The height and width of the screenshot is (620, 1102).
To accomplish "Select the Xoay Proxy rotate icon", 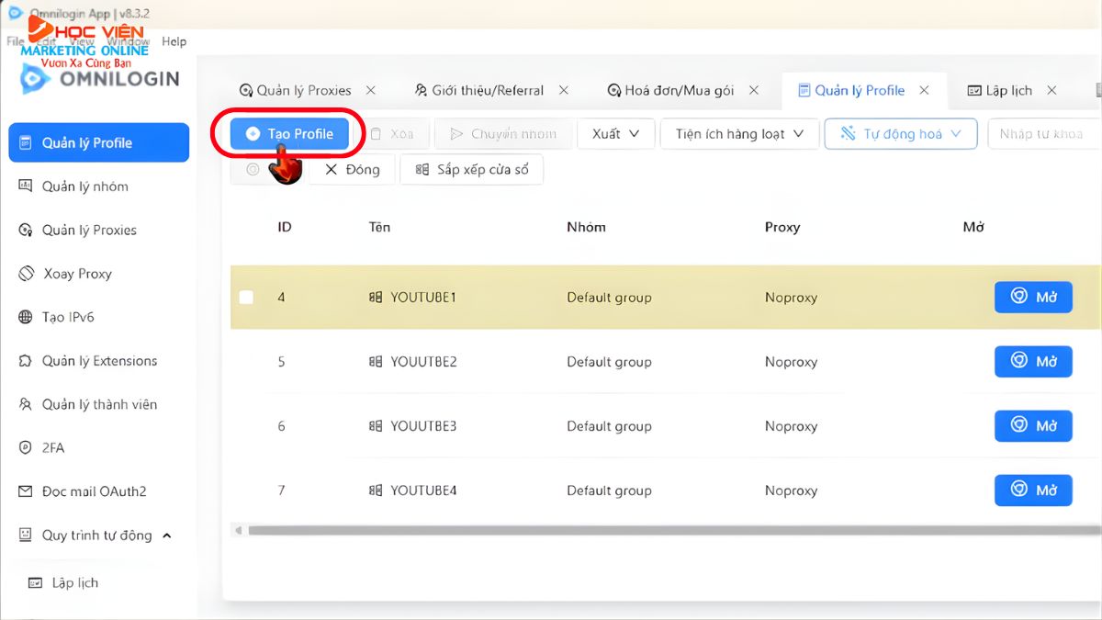I will coord(27,274).
